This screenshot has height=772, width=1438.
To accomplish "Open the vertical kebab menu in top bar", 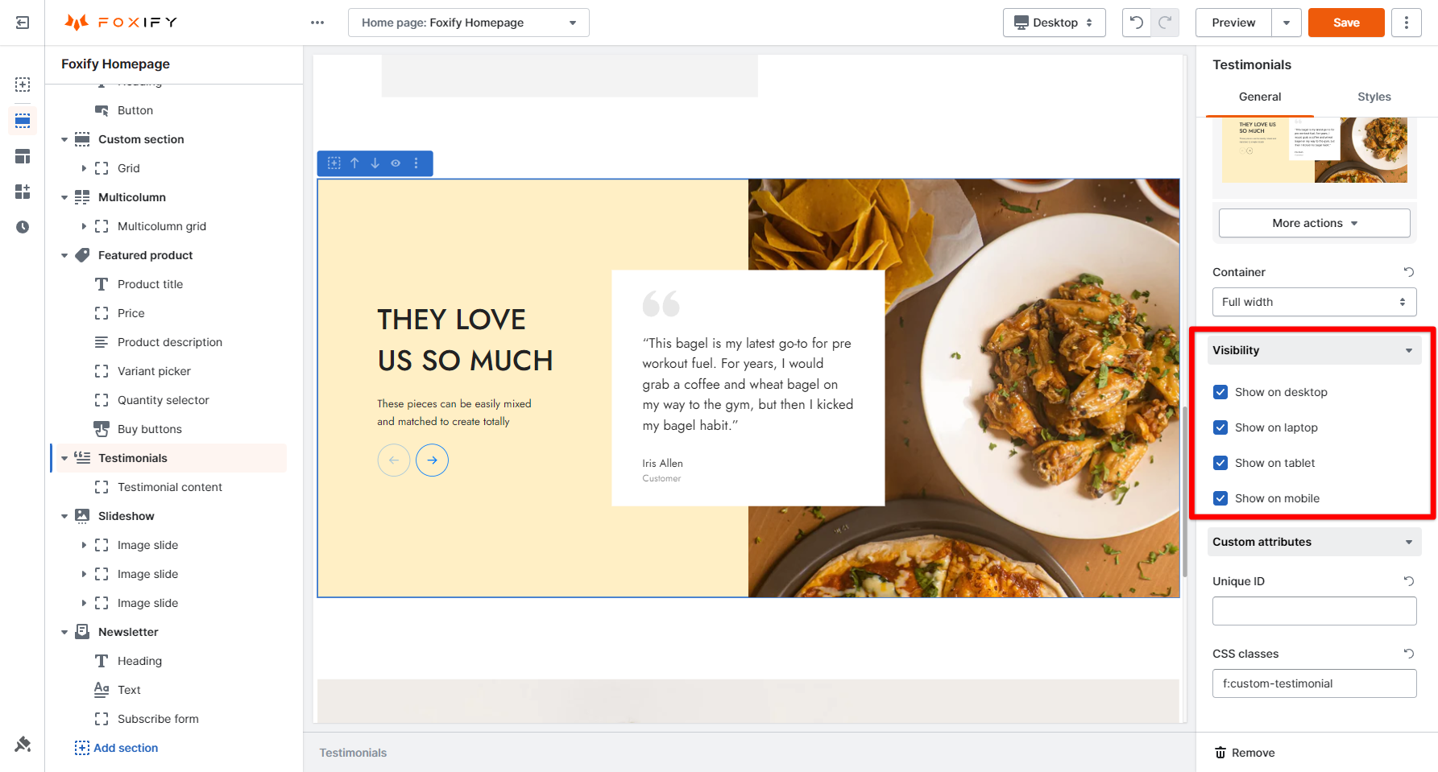I will pos(1407,23).
